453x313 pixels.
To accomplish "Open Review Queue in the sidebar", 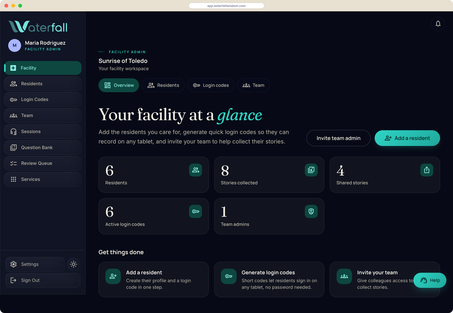I will point(43,163).
